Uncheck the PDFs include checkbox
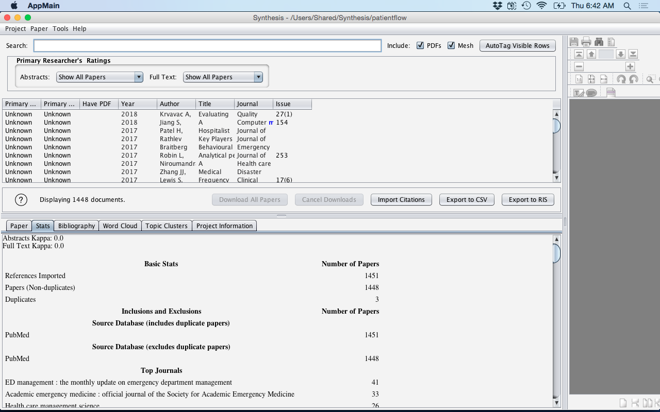The width and height of the screenshot is (660, 412). pos(420,45)
